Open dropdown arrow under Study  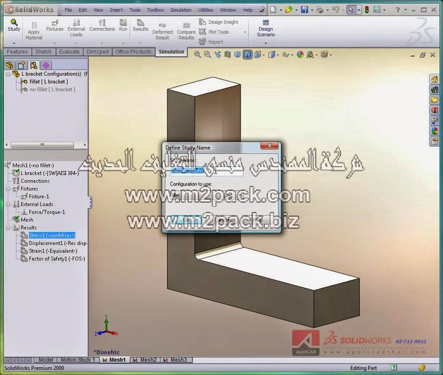point(14,43)
